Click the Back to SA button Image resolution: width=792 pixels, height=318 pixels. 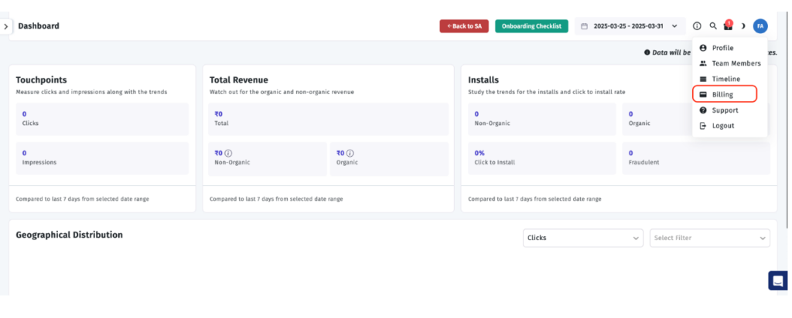pos(464,26)
